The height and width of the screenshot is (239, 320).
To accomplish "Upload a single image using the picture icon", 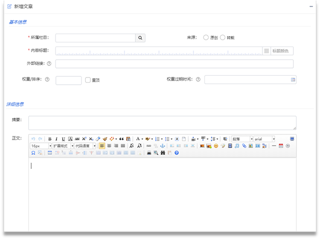I will point(202,146).
